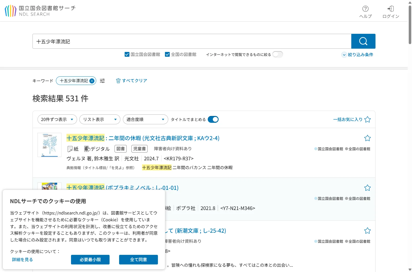
Task: Click the キーワード label
Action: [43, 81]
